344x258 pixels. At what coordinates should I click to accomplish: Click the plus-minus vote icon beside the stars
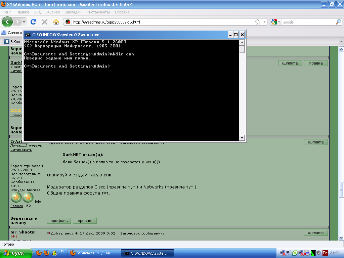(x=38, y=201)
